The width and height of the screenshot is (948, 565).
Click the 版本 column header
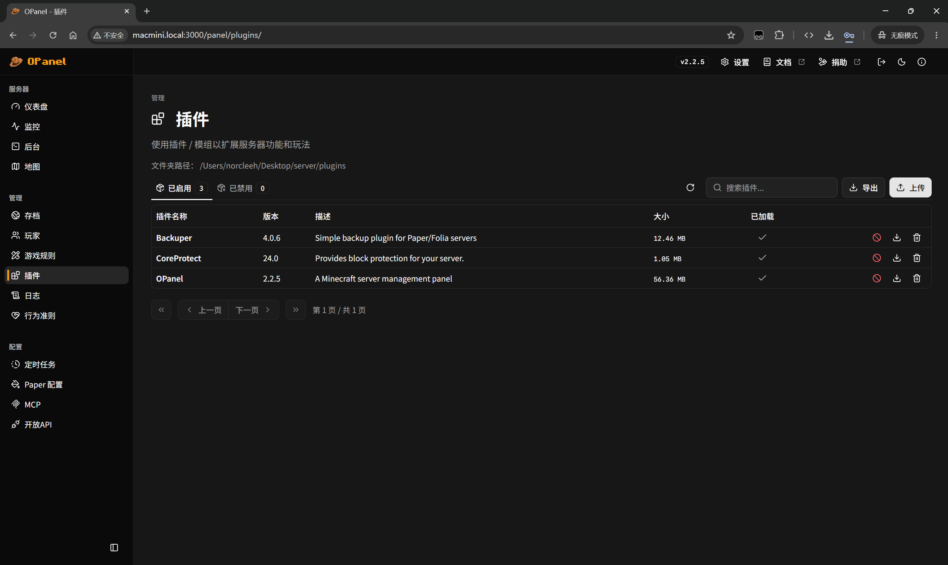[270, 216]
